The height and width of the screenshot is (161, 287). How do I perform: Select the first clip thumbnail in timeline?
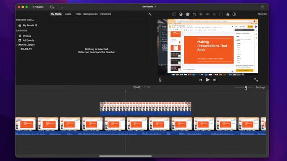26,124
